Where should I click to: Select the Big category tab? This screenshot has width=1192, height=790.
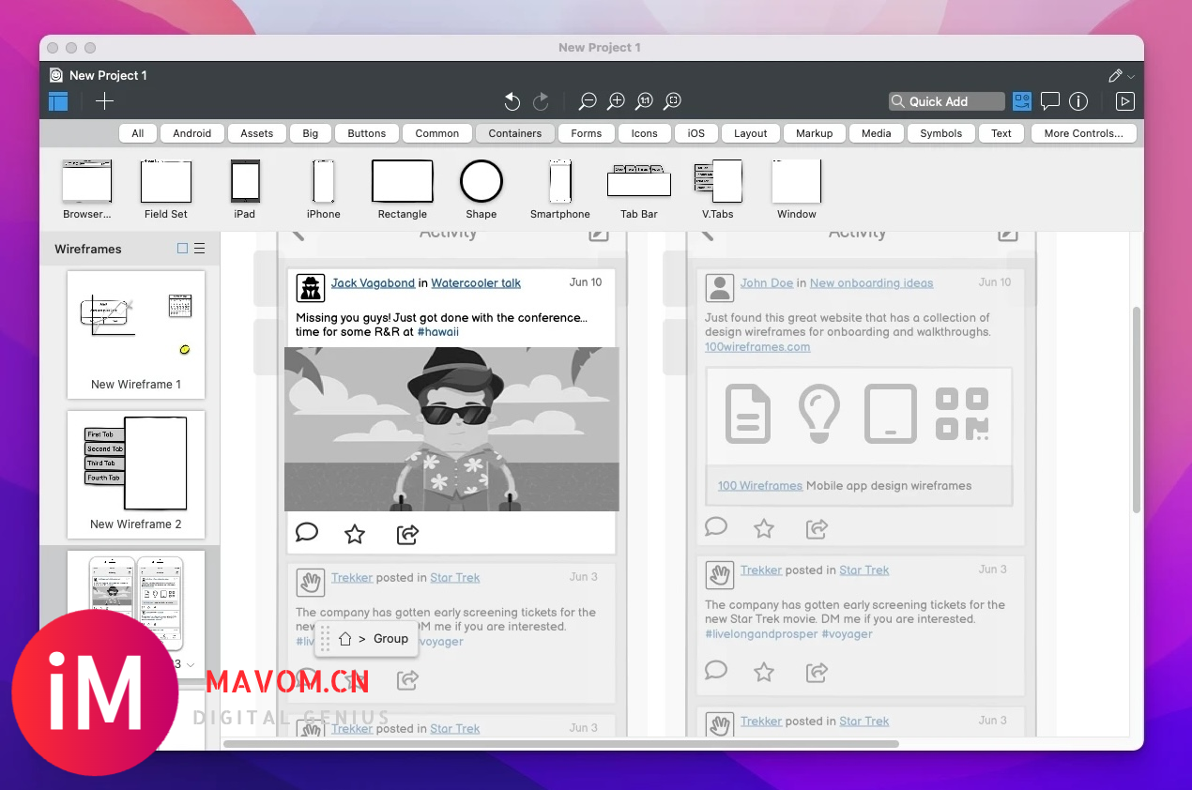click(311, 133)
